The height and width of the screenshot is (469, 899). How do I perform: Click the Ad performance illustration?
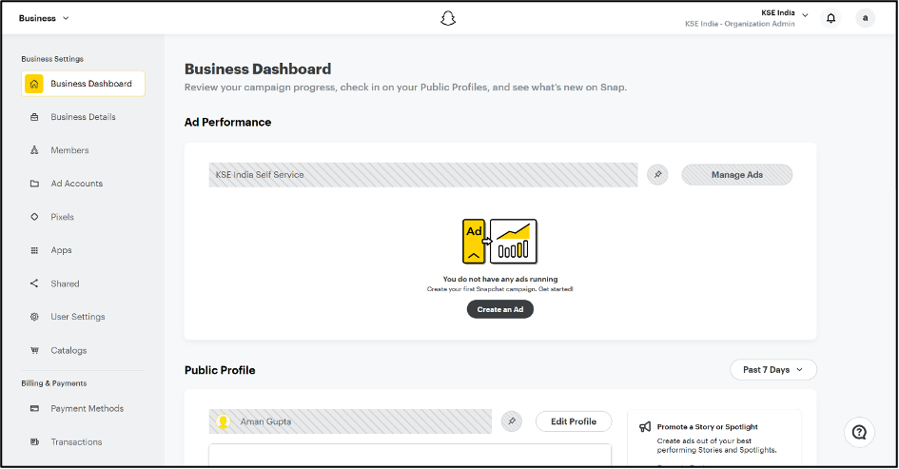pyautogui.click(x=500, y=242)
